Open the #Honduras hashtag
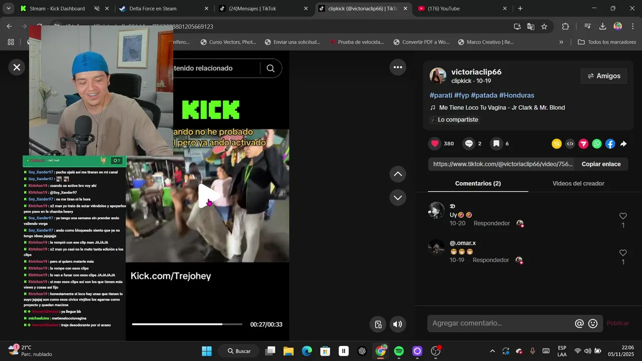This screenshot has height=361, width=642. coord(517,95)
